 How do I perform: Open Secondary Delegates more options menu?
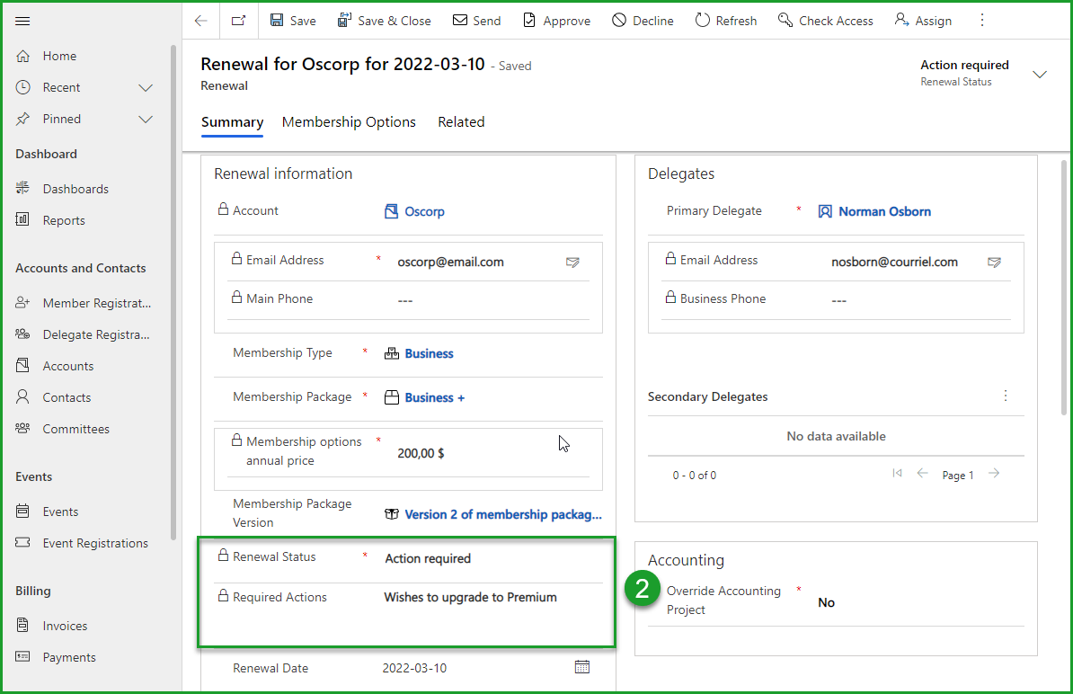pyautogui.click(x=1006, y=396)
